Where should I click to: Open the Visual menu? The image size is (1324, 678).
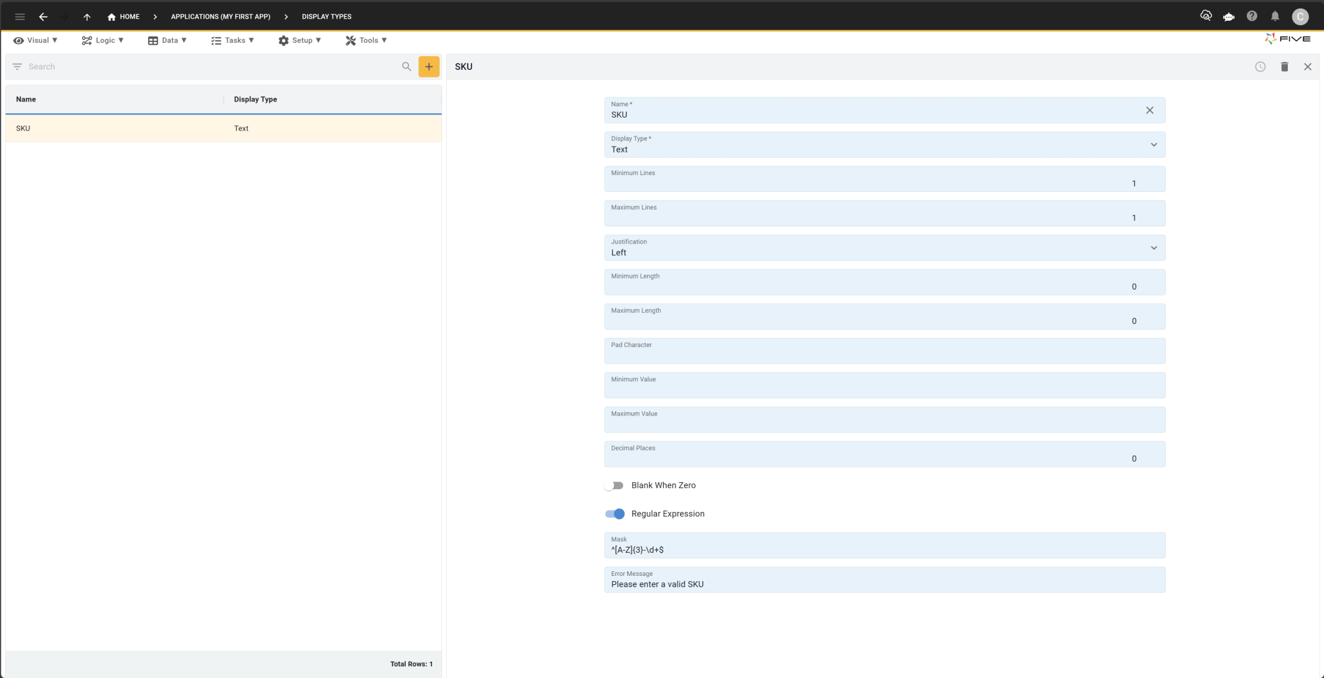(36, 40)
